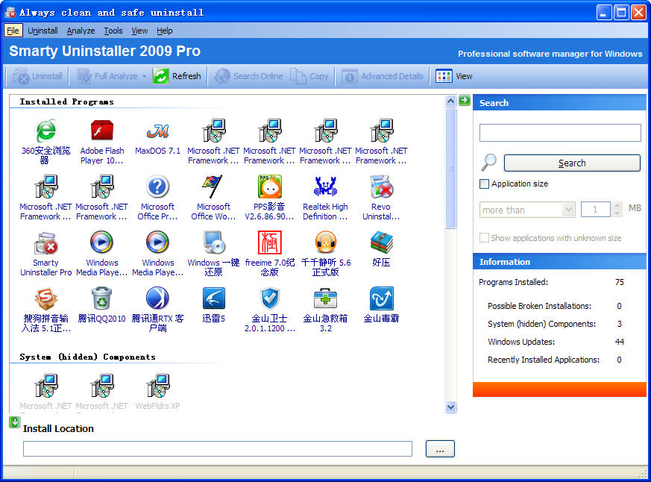Select the Realtek High Definition icon
This screenshot has height=482, width=651.
pyautogui.click(x=325, y=187)
